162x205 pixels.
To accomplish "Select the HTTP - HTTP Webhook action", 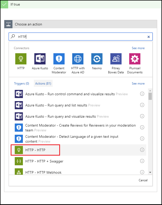I will (43, 172).
